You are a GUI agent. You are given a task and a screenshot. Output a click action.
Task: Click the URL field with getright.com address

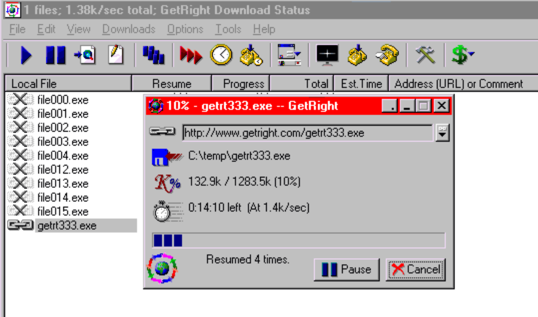307,133
